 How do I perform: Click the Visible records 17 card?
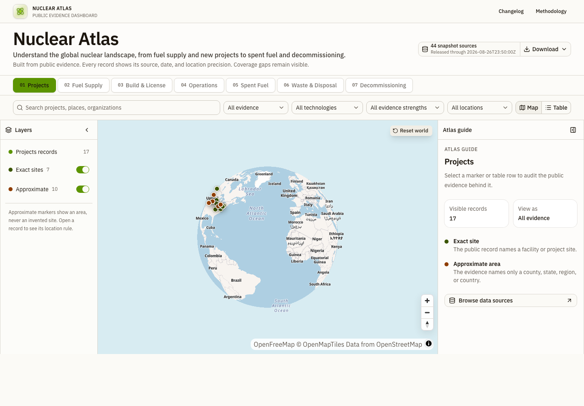tap(477, 214)
